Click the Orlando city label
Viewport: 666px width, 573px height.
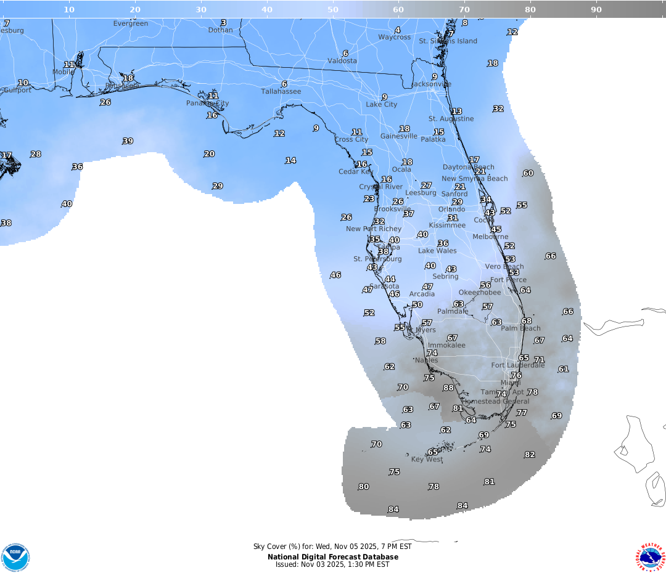(x=451, y=209)
